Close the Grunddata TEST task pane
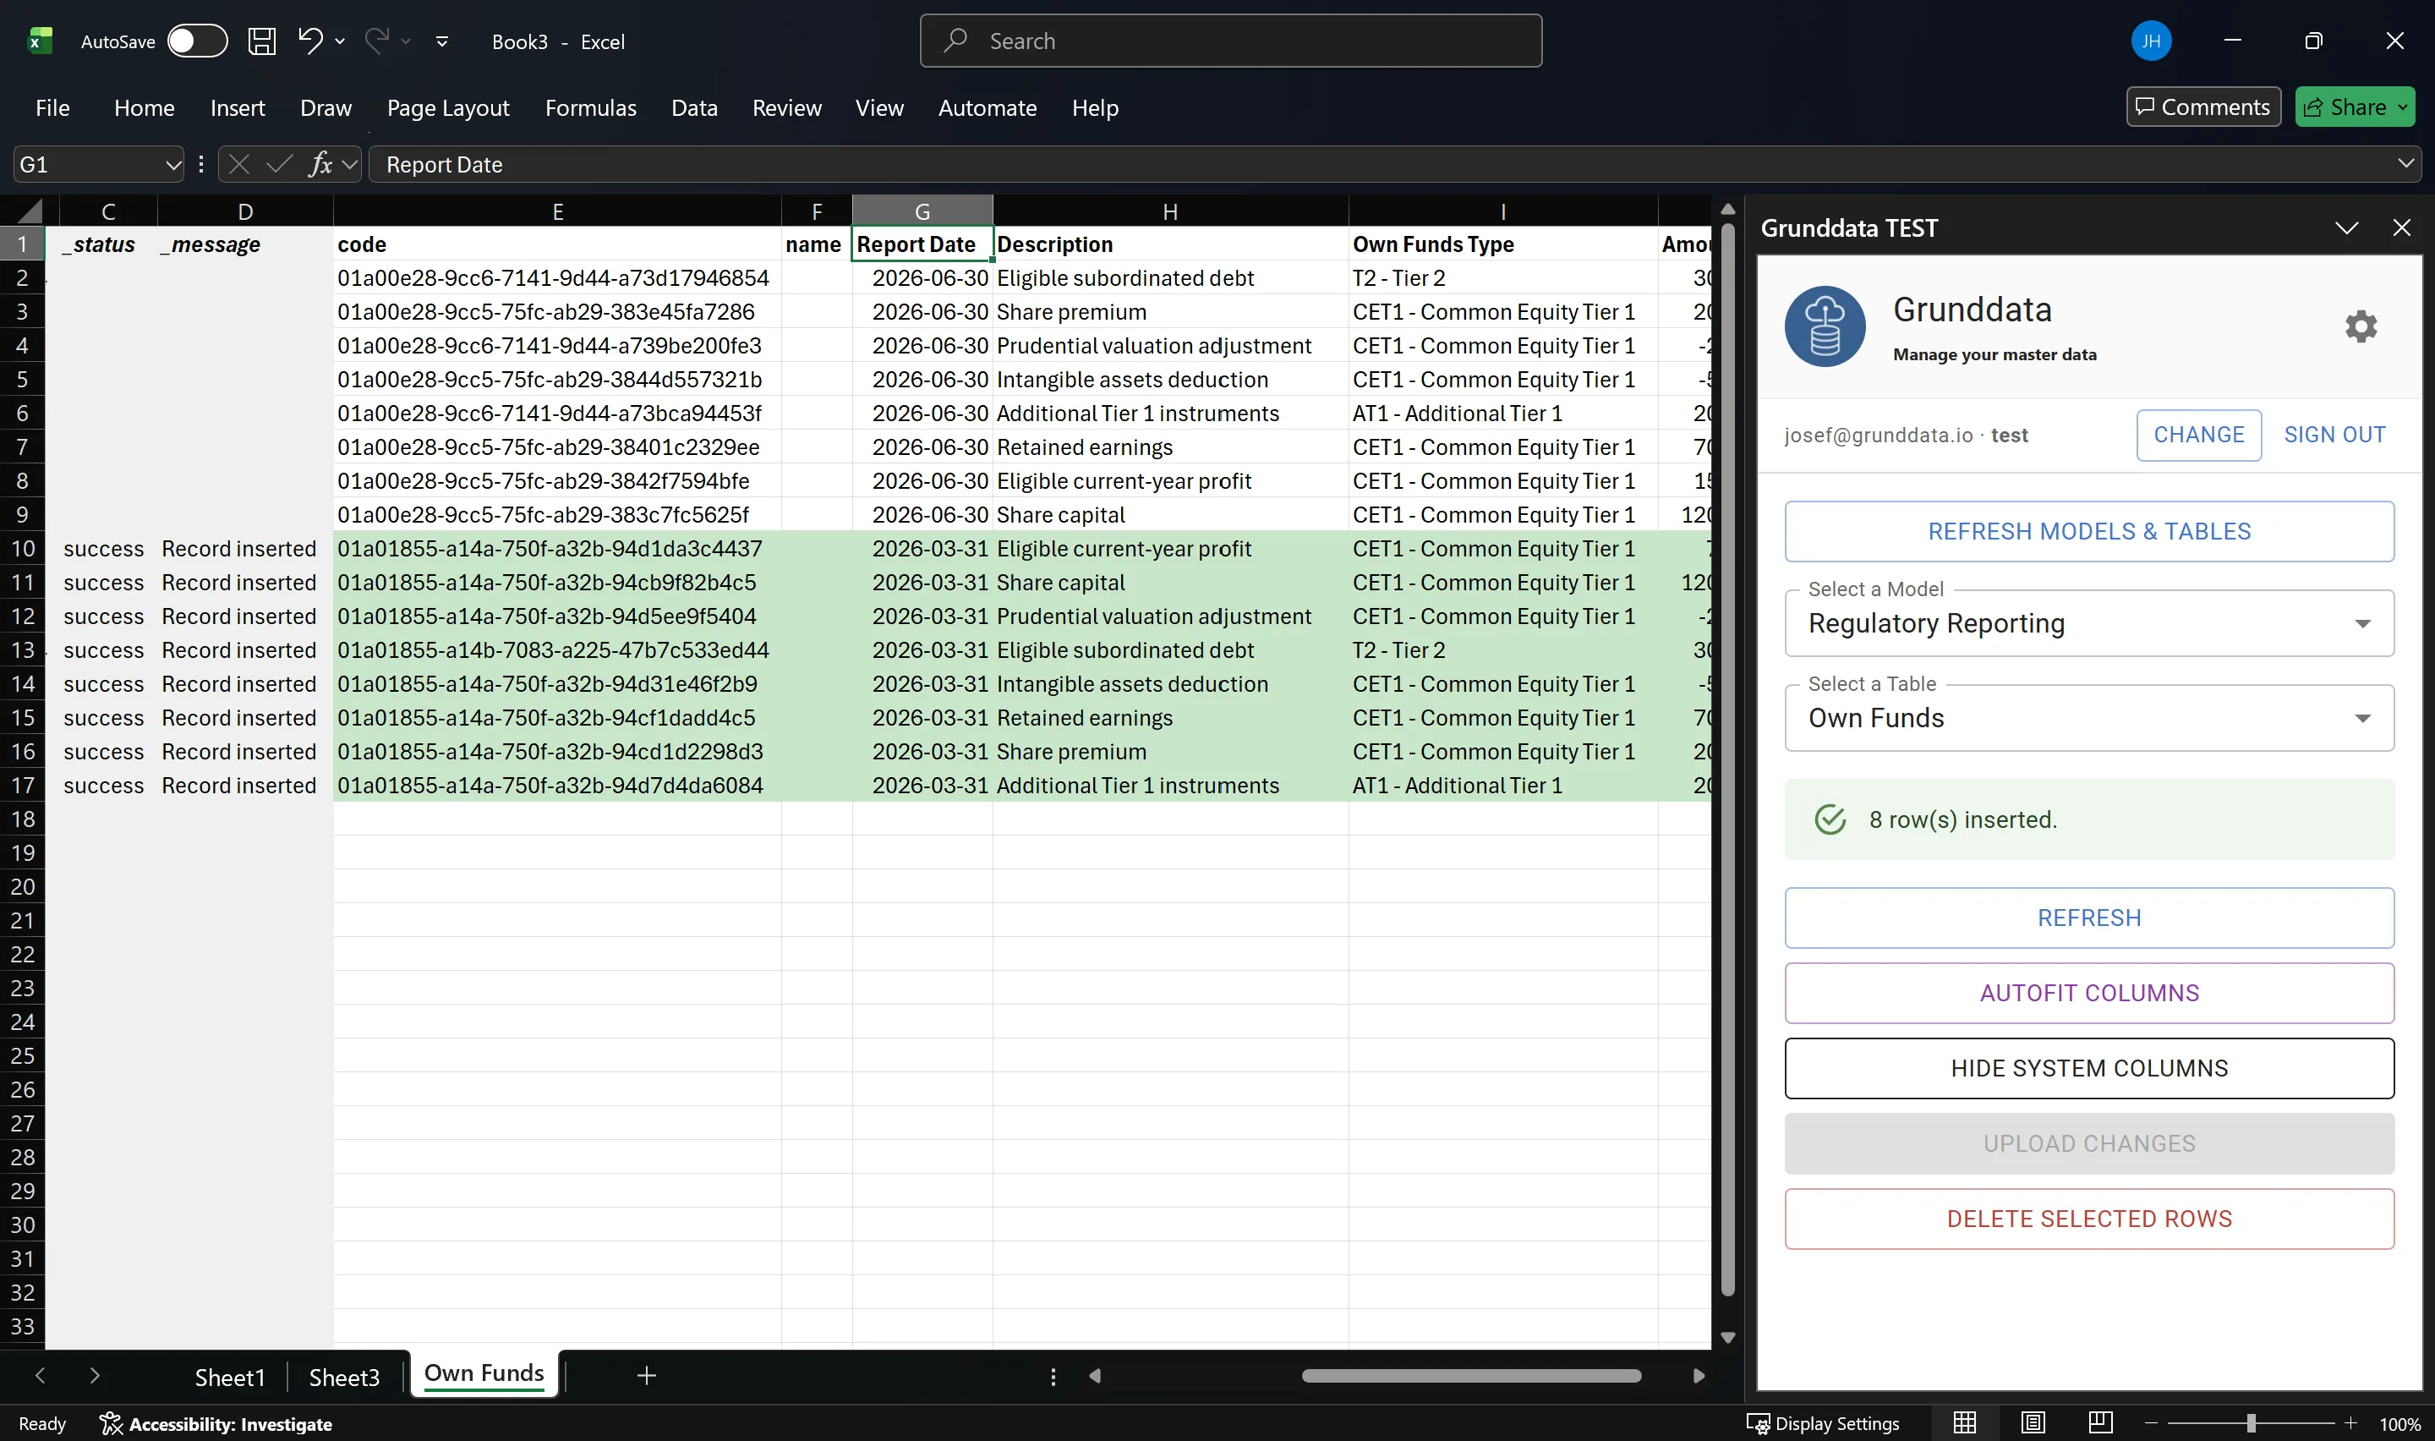Screen dimensions: 2435x1441 (2401, 228)
